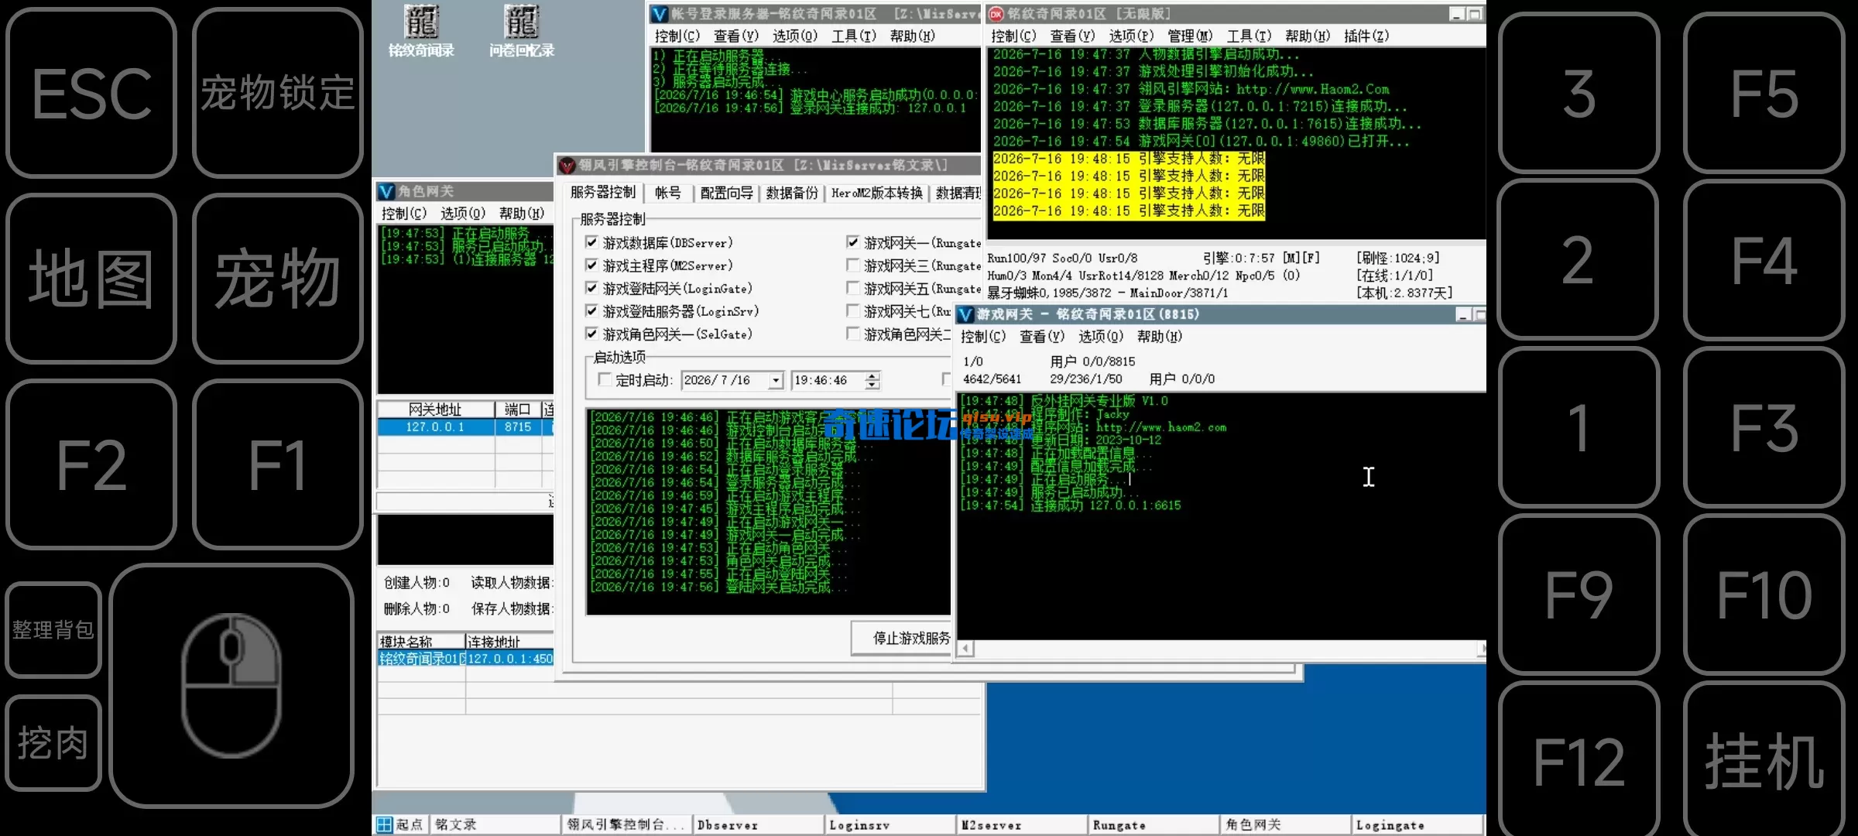Tap the 宠物 virtual key
Screen dimensions: 1858x836
click(x=278, y=279)
